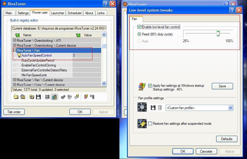Click Save button for startup fan settings
247x159 pixels.
[222, 86]
